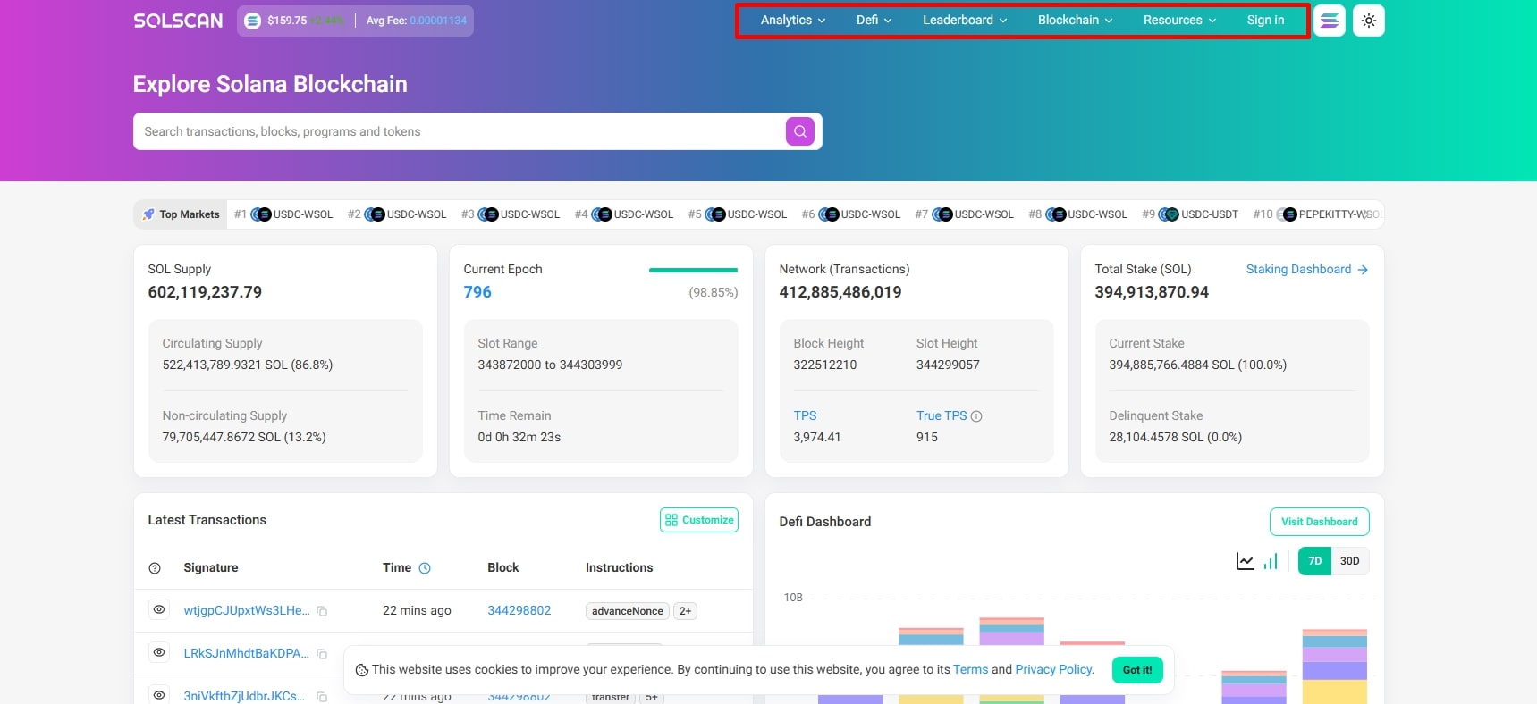
Task: Expand the 2+ instructions badge for advanceNonce
Action: [x=685, y=611]
